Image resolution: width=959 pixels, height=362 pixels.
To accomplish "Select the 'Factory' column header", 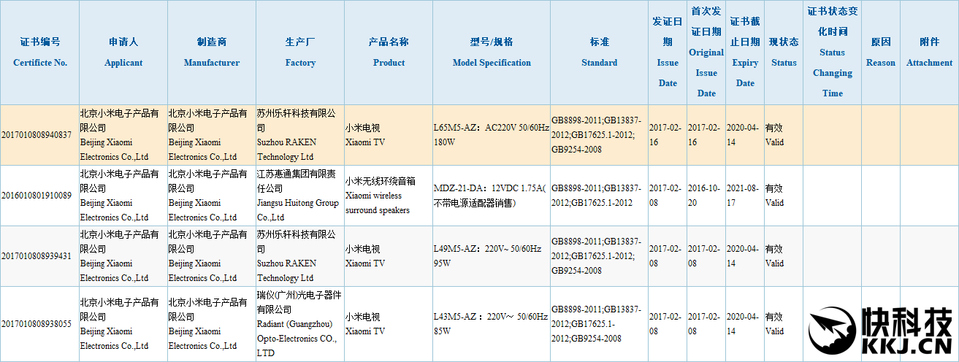I will tap(300, 53).
